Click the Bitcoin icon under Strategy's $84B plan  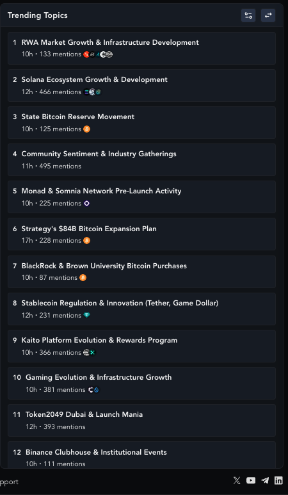[87, 241]
